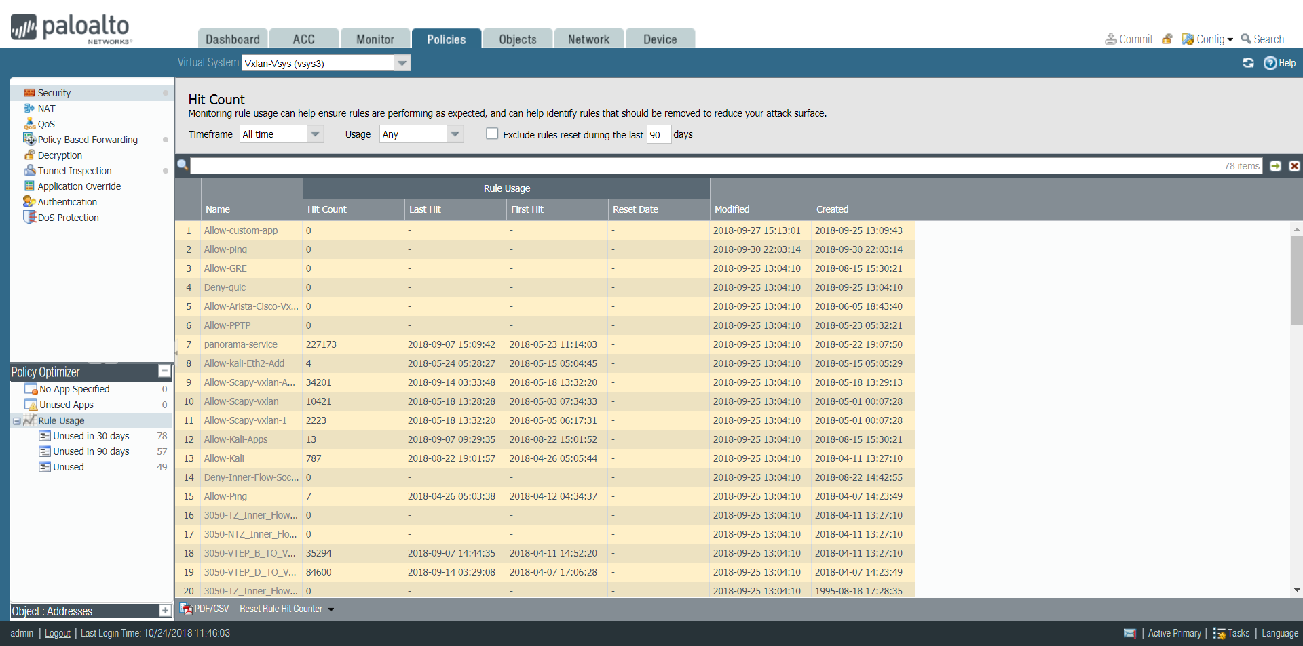This screenshot has height=646, width=1303.
Task: Open Help via the question mark icon
Action: (x=1270, y=63)
